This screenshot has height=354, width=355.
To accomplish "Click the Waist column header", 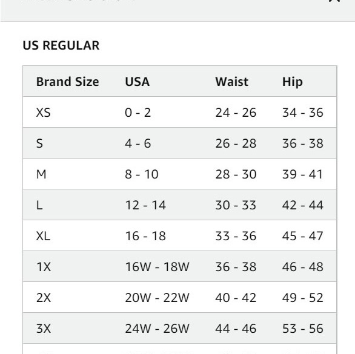I will pos(231,82).
